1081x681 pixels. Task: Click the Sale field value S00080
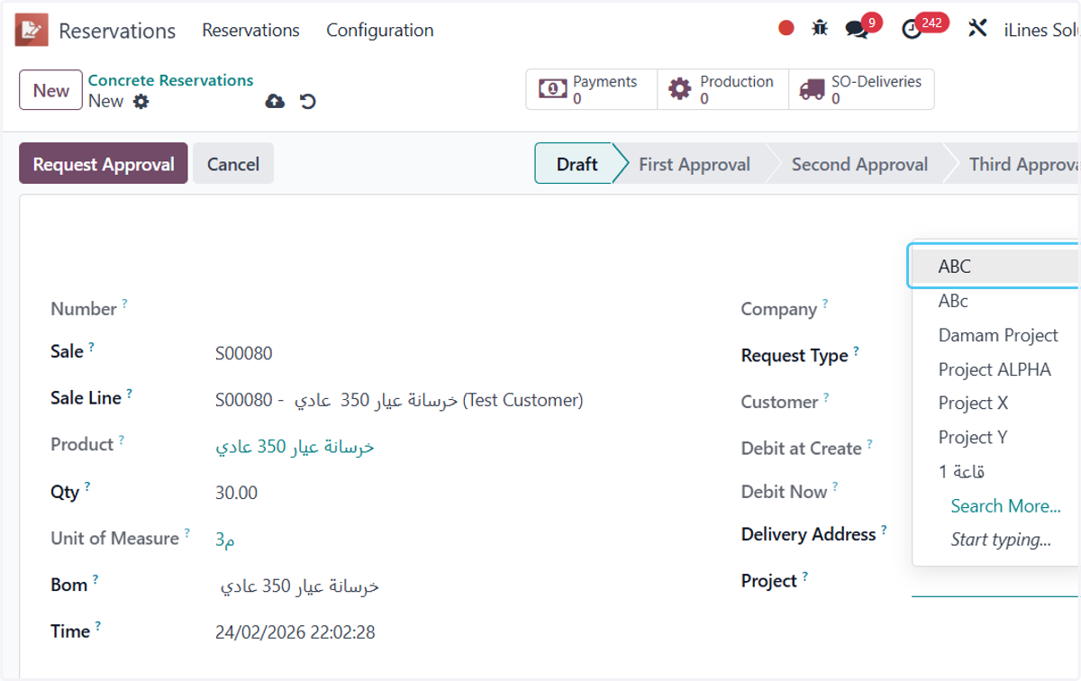click(x=243, y=354)
